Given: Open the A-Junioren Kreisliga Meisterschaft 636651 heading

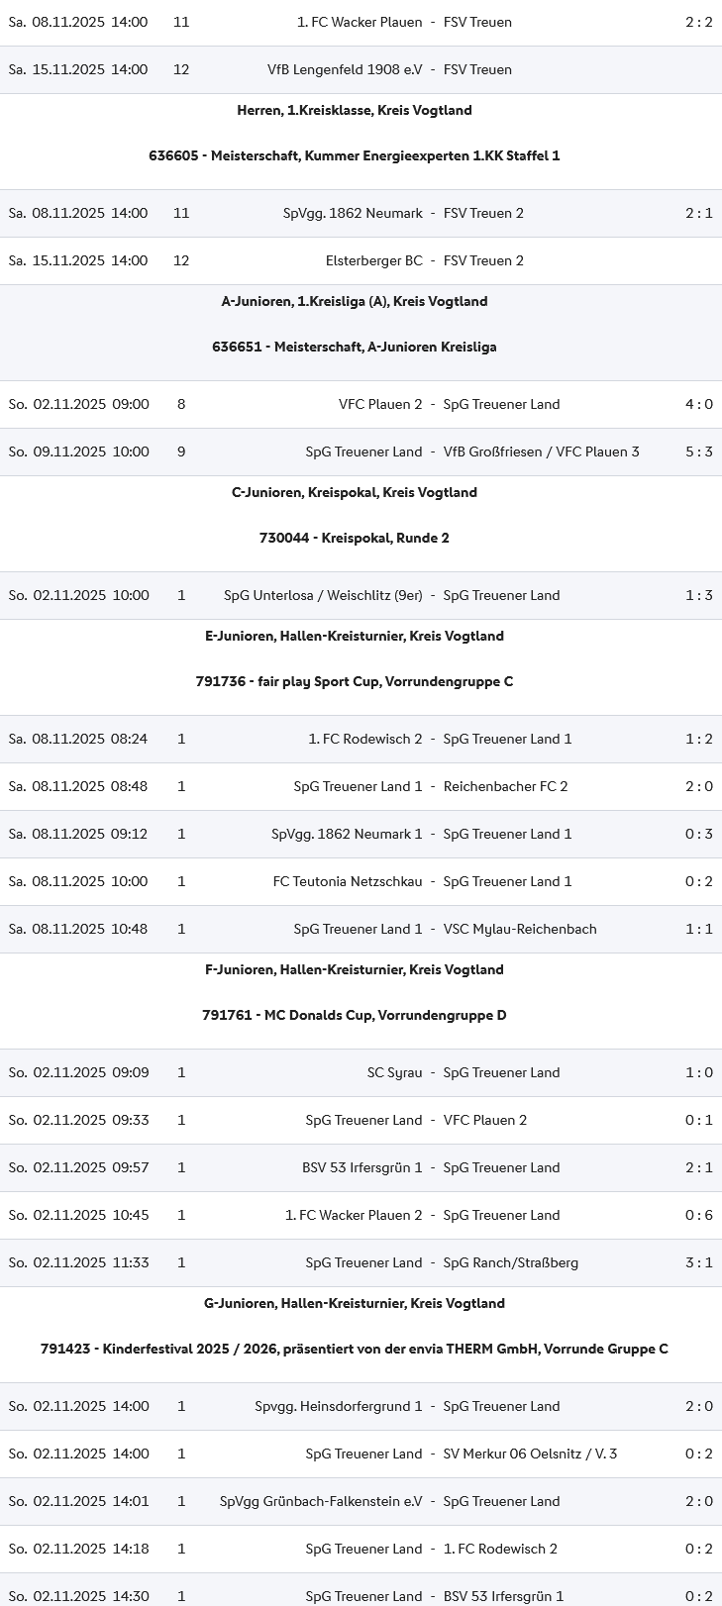Looking at the screenshot, I should pyautogui.click(x=355, y=347).
